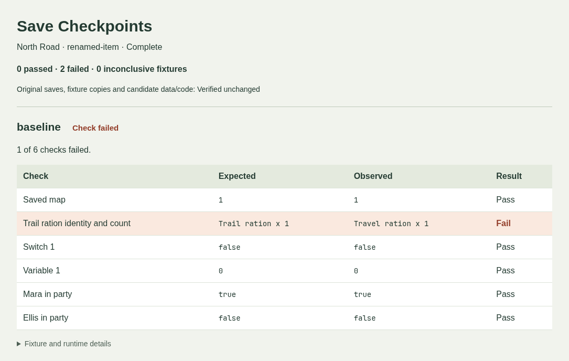
Task: Click the 'Pass' result for Ellis in party
Action: 506,318
